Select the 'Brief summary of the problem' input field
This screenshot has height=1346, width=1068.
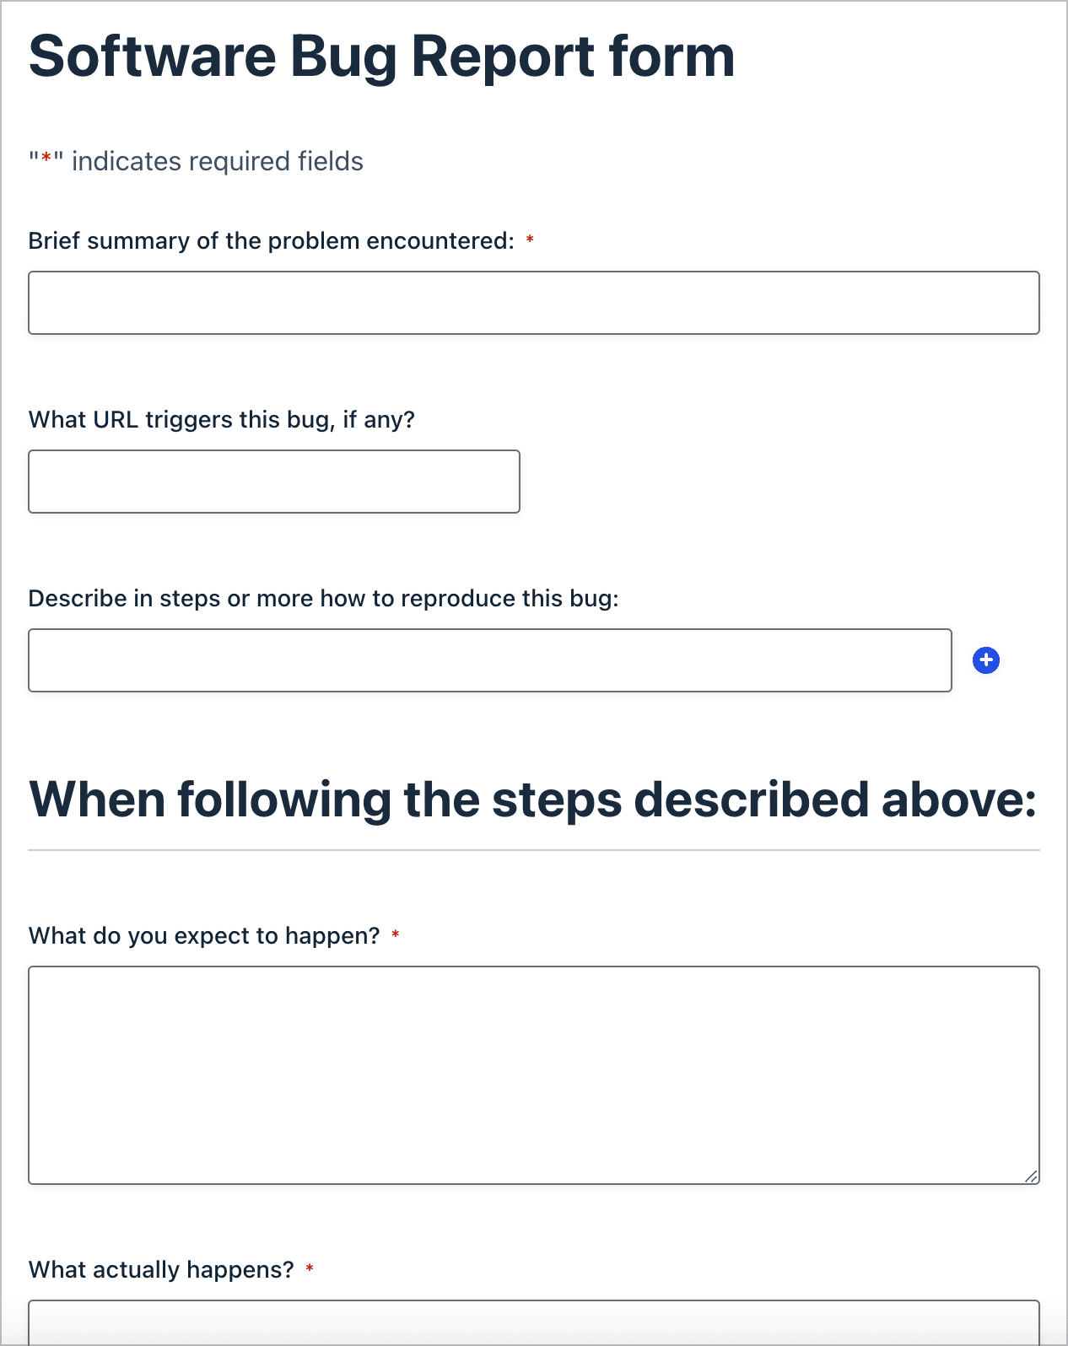click(x=533, y=303)
